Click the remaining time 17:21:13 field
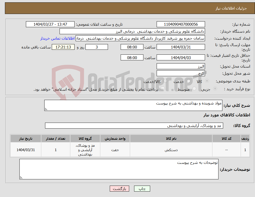Viewport: 255px width, 197px height. pos(63,47)
